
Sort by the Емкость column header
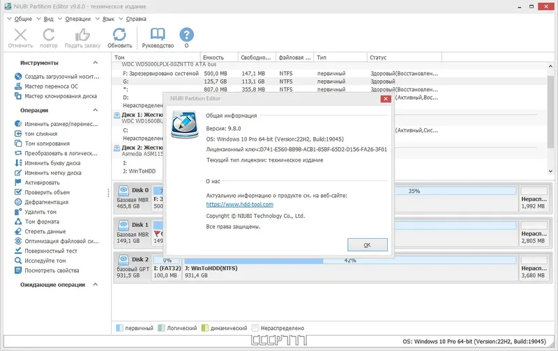click(x=219, y=57)
